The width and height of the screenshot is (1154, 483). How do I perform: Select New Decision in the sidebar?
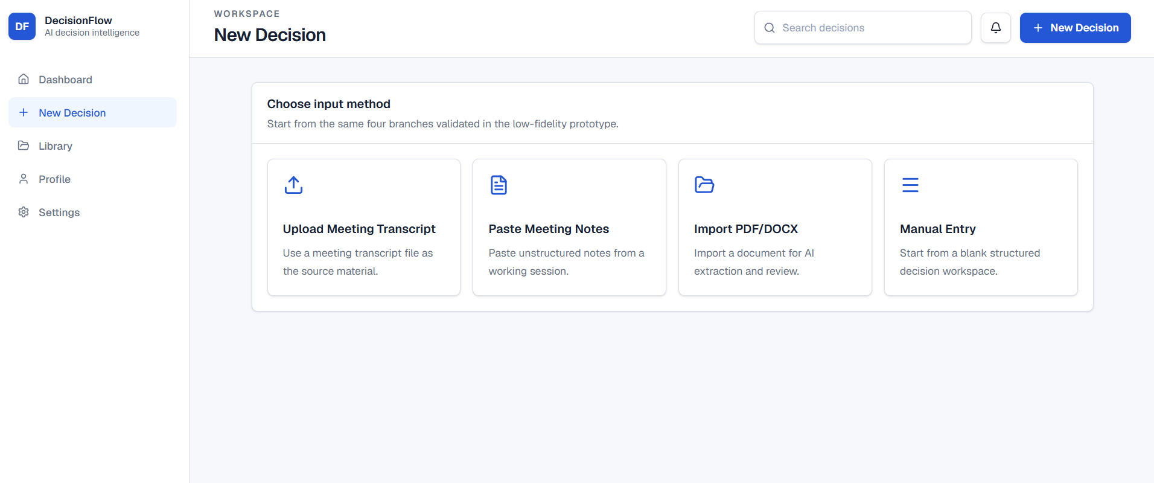point(92,112)
